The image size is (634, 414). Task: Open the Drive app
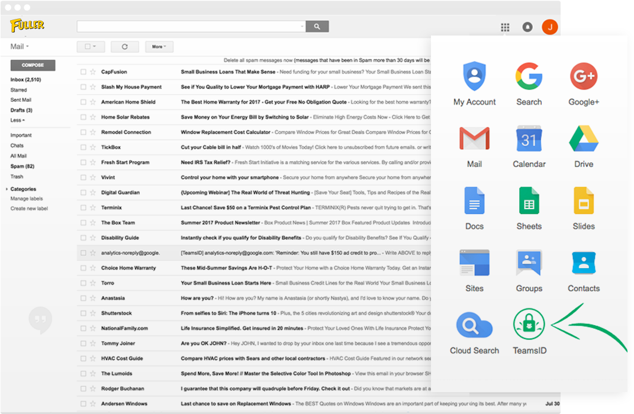(584, 146)
